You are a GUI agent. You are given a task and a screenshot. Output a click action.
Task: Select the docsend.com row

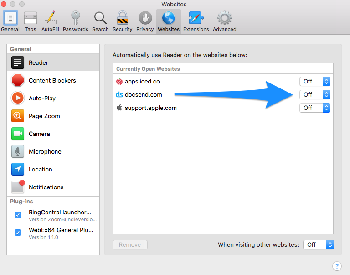point(223,94)
